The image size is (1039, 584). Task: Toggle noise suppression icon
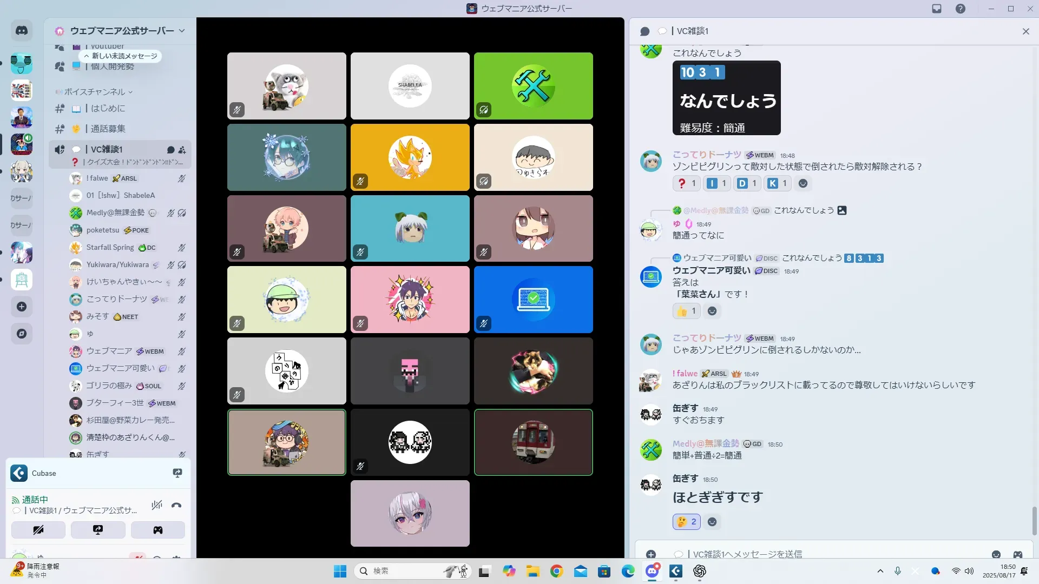click(157, 505)
